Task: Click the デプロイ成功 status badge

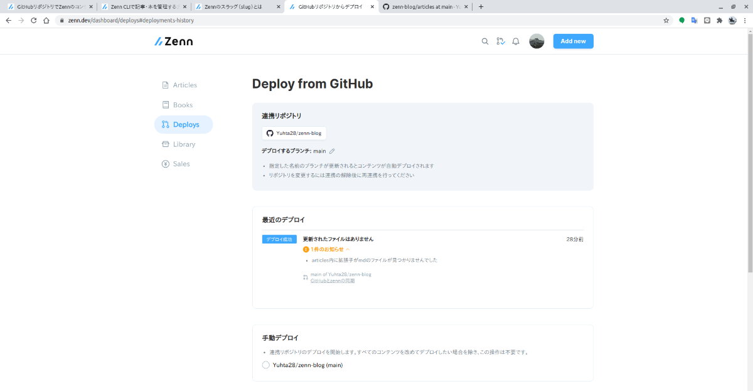Action: tap(279, 239)
